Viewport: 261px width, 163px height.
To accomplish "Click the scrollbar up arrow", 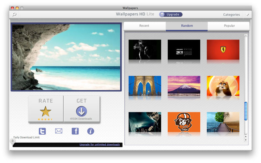I will 246,137.
